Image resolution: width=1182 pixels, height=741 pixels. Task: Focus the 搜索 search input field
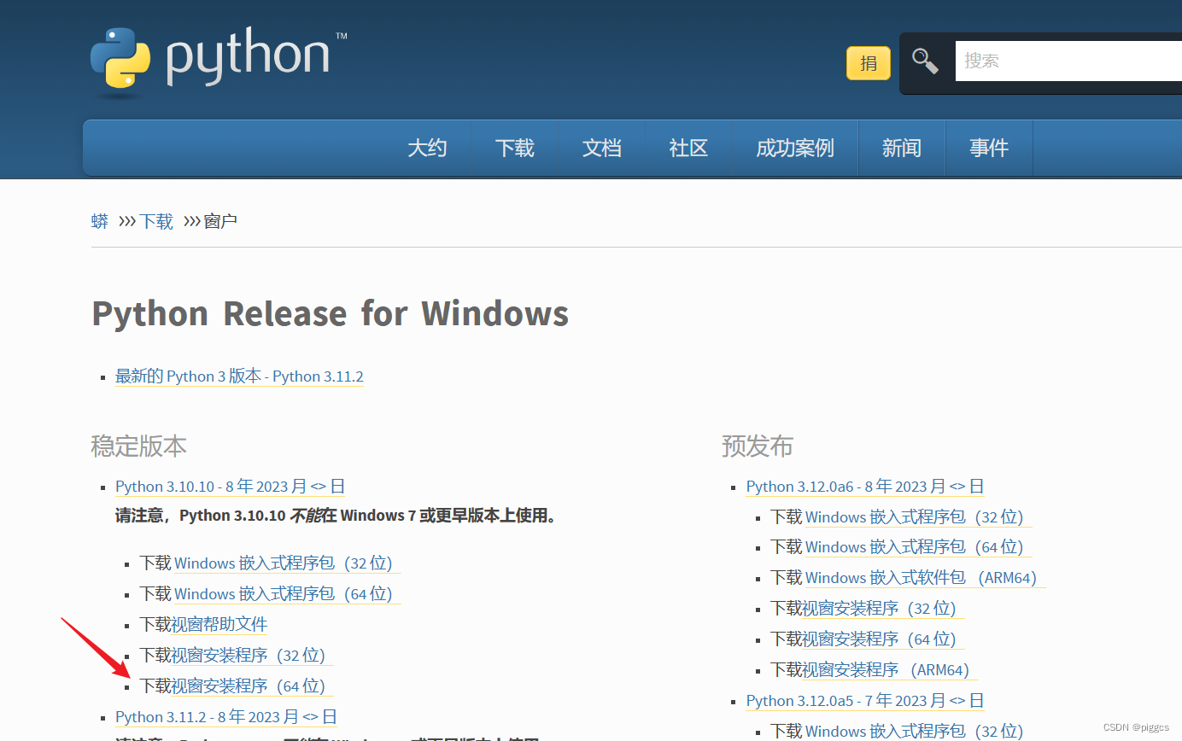pos(1068,61)
